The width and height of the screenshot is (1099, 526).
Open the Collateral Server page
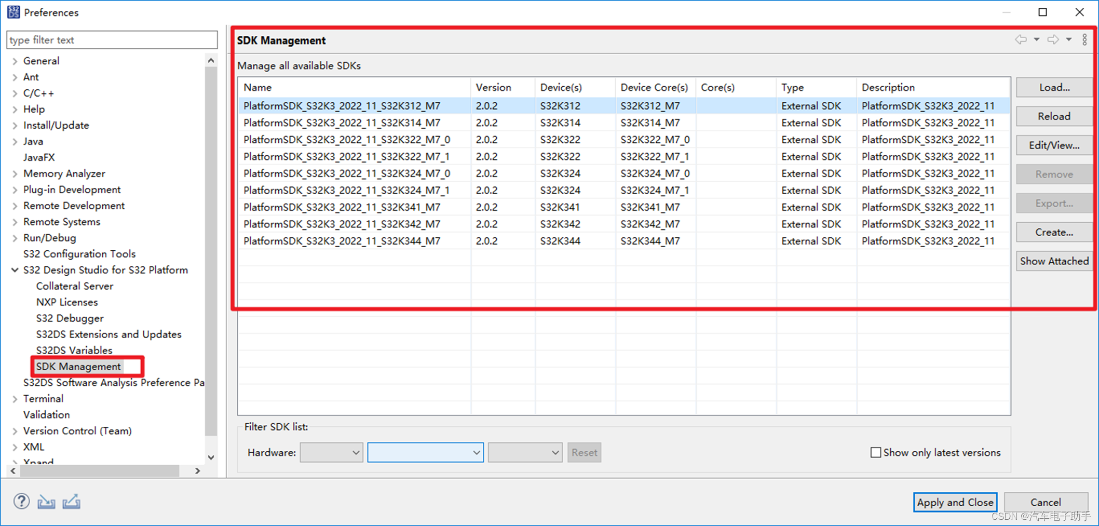pos(75,286)
